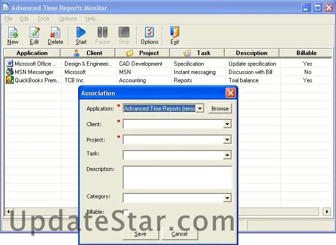Click the MSN Messenger row icon
Image resolution: width=336 pixels, height=245 pixels.
10,72
